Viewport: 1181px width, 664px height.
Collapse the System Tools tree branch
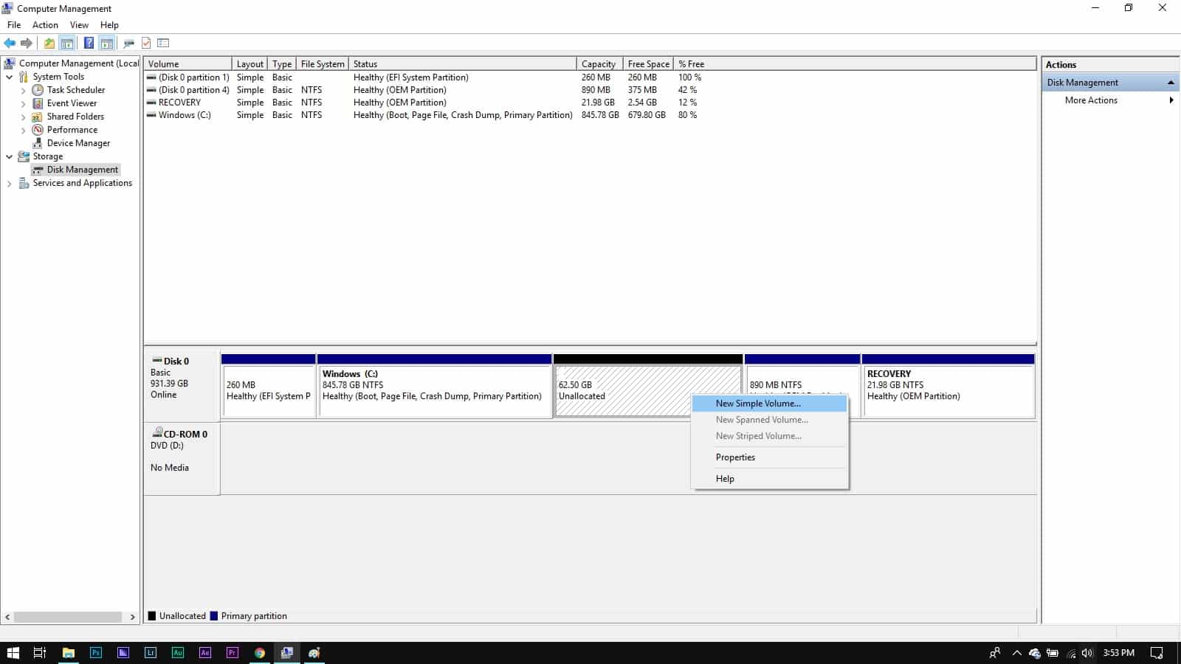(9, 76)
